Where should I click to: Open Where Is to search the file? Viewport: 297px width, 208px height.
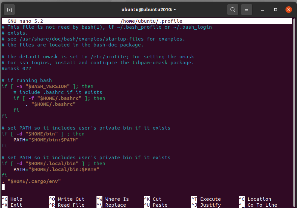(x=117, y=199)
